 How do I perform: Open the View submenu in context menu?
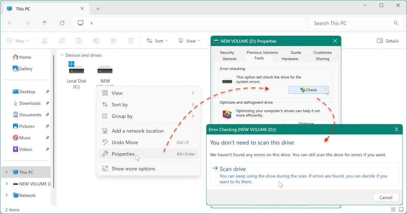[149, 93]
